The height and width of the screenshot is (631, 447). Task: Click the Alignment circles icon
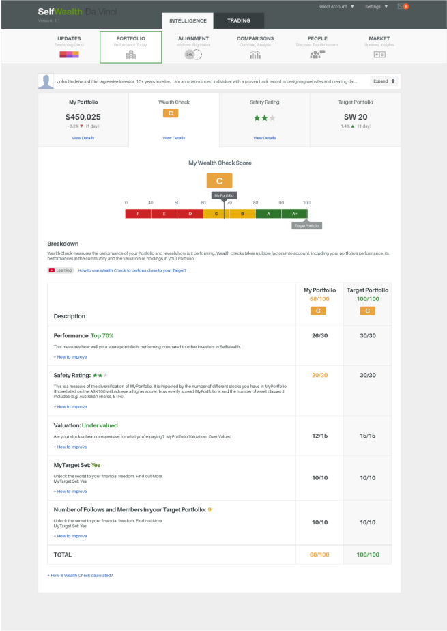tap(193, 54)
